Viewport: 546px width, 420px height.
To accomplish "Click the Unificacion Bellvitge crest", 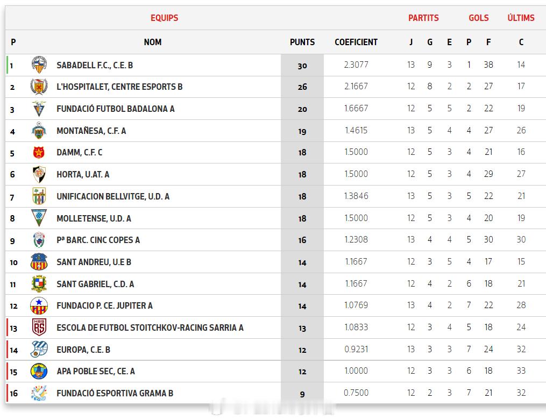I will click(x=39, y=196).
